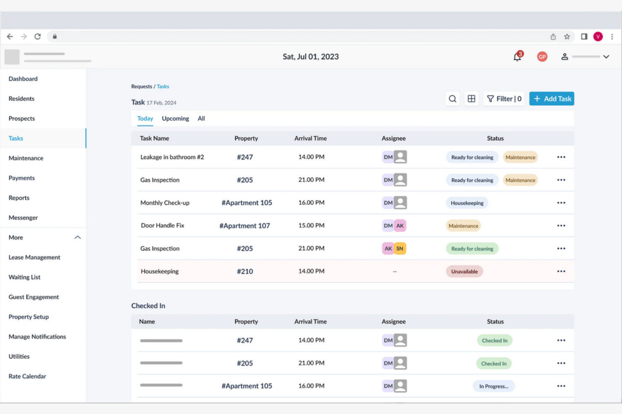
Task: Open the notifications bell with 3 alerts
Action: (x=517, y=57)
